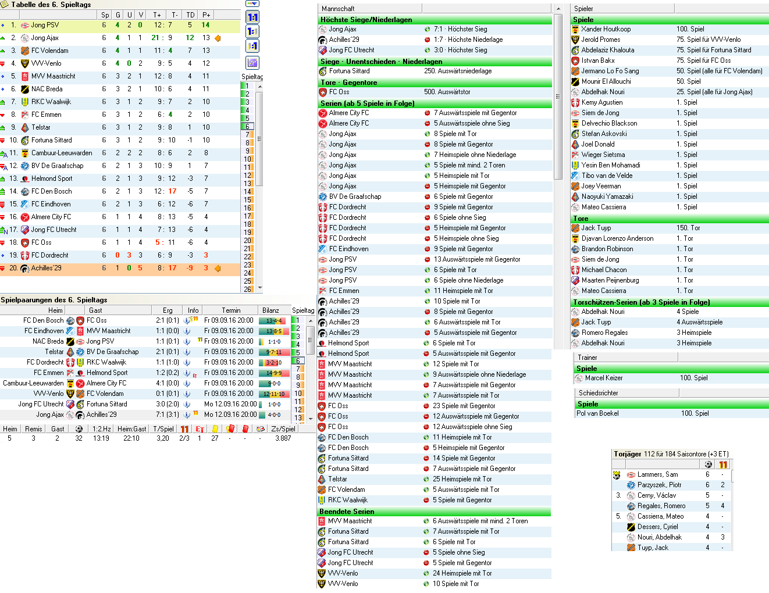The height and width of the screenshot is (593, 769).
Task: Click the Pol van Boekel referee entry
Action: click(x=672, y=413)
